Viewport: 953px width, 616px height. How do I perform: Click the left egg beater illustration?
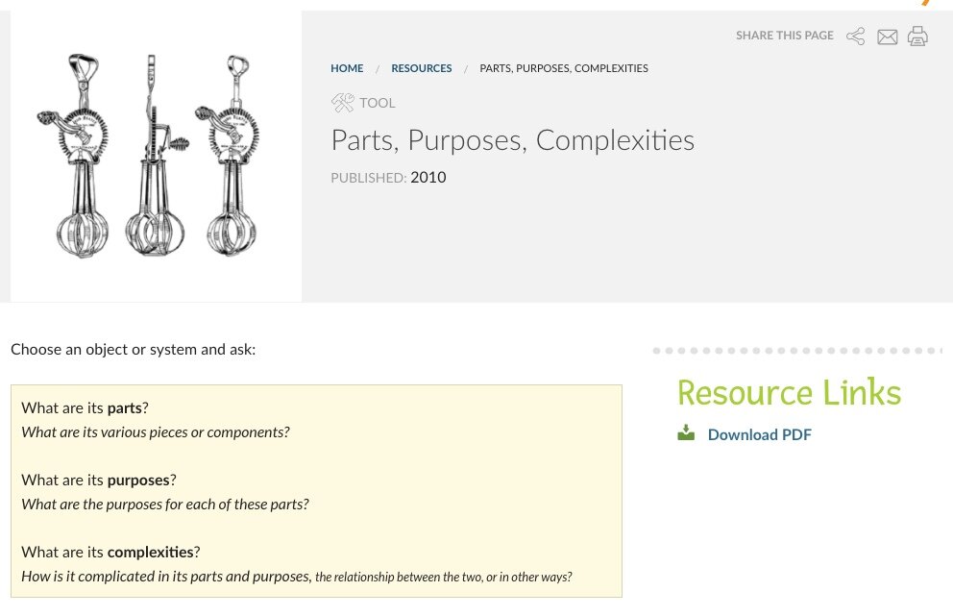[x=75, y=159]
